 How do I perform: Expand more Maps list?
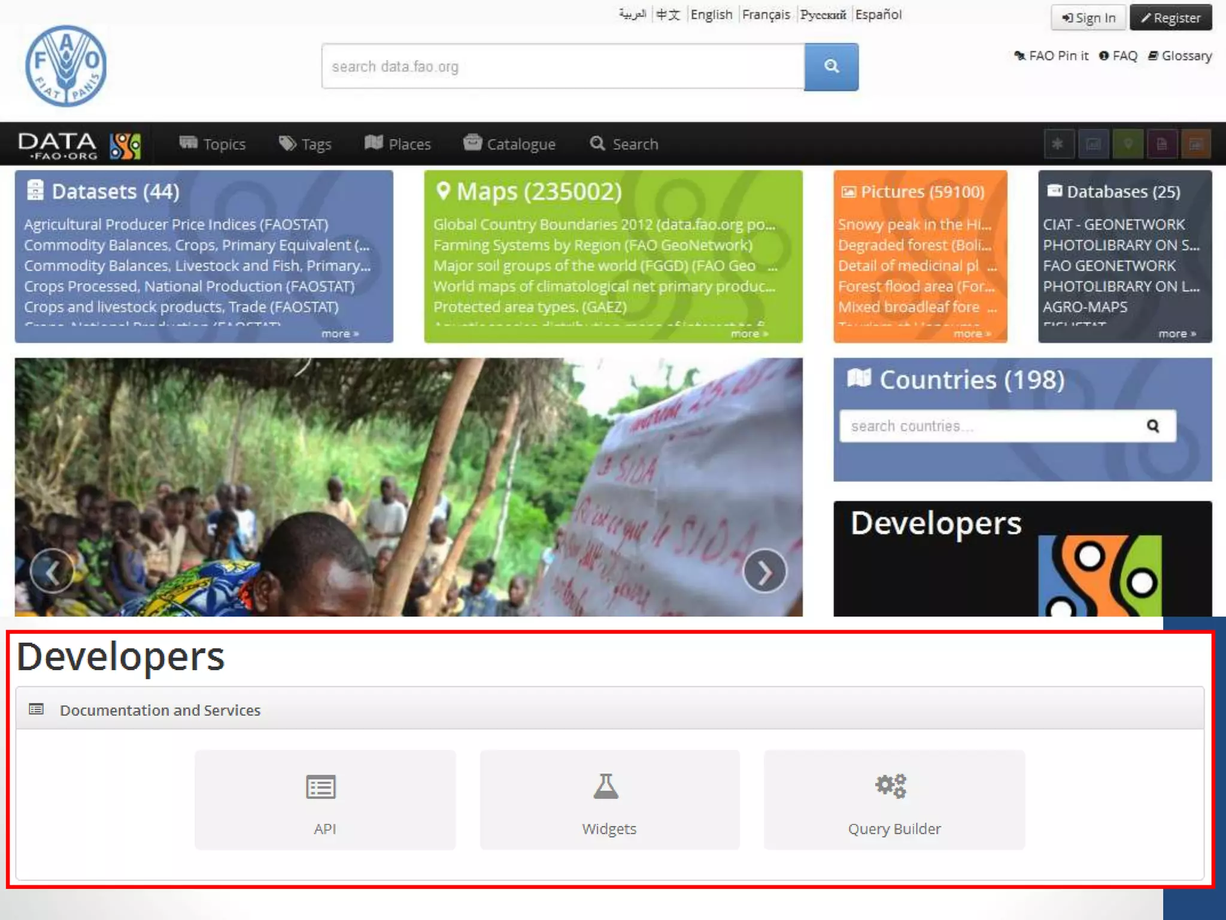click(749, 334)
